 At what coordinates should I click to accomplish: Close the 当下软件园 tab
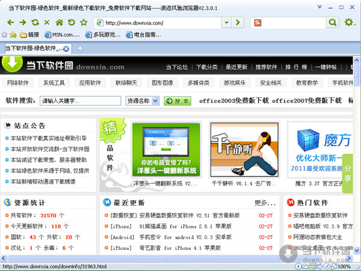point(66,49)
